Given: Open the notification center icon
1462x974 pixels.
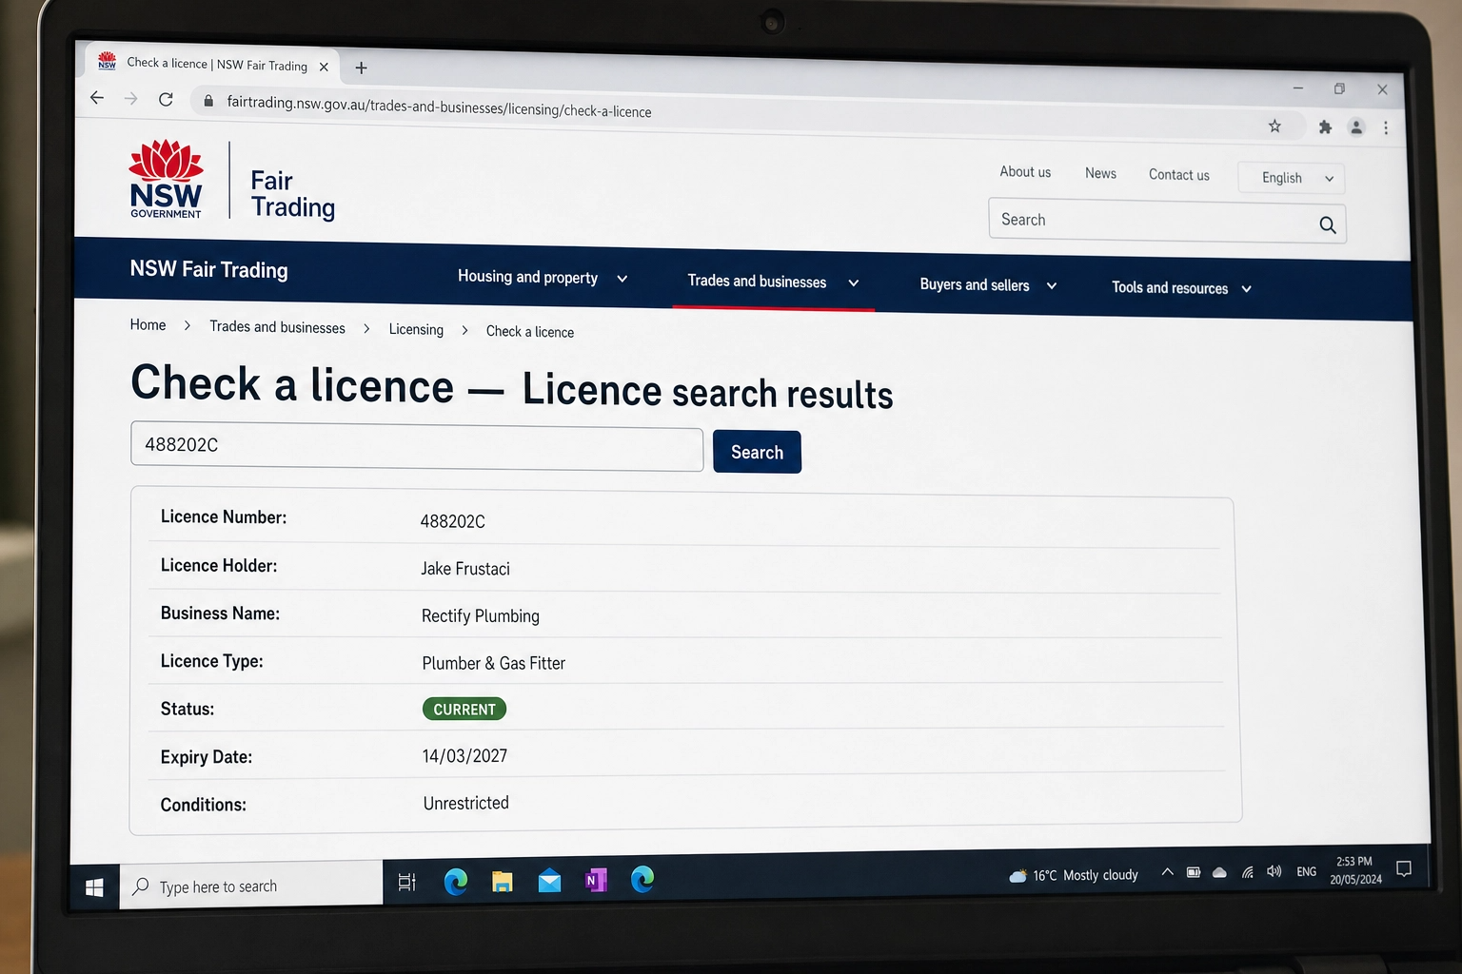Looking at the screenshot, I should point(1403,868).
